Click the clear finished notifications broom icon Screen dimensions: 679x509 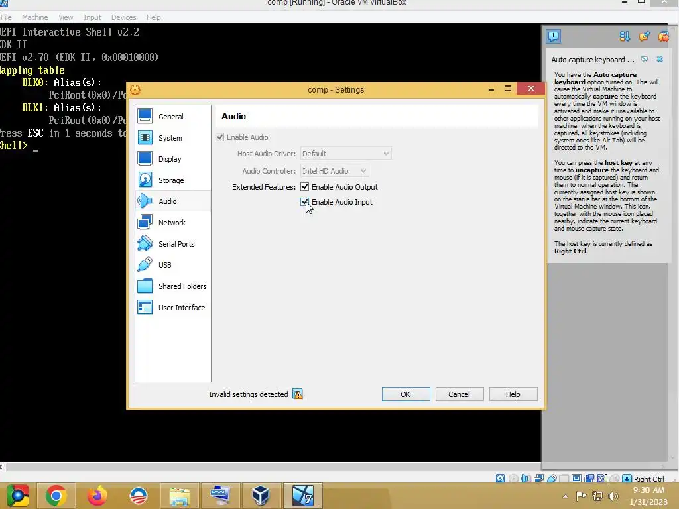[x=644, y=37]
